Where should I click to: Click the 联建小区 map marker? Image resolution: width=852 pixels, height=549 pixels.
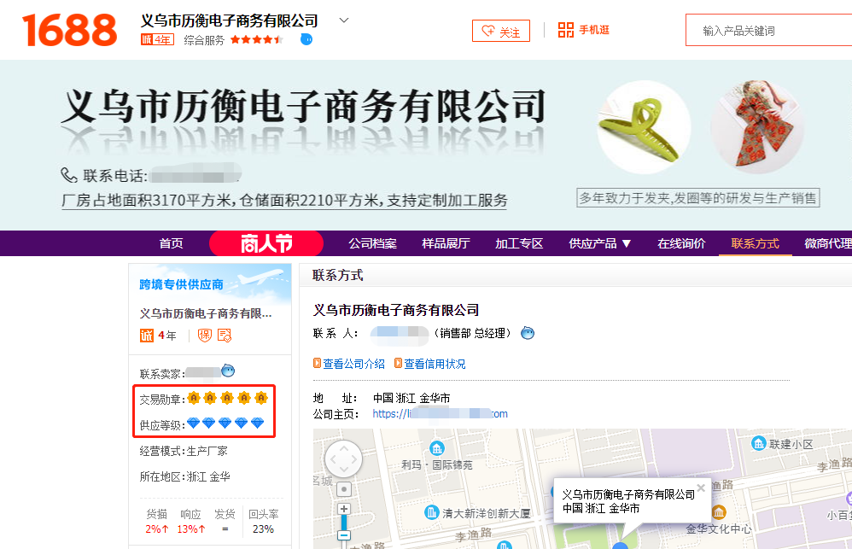click(759, 443)
